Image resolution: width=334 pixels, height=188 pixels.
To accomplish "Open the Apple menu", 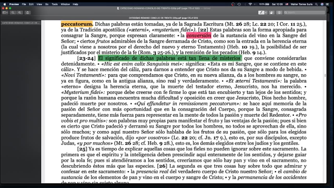I will (4, 4).
